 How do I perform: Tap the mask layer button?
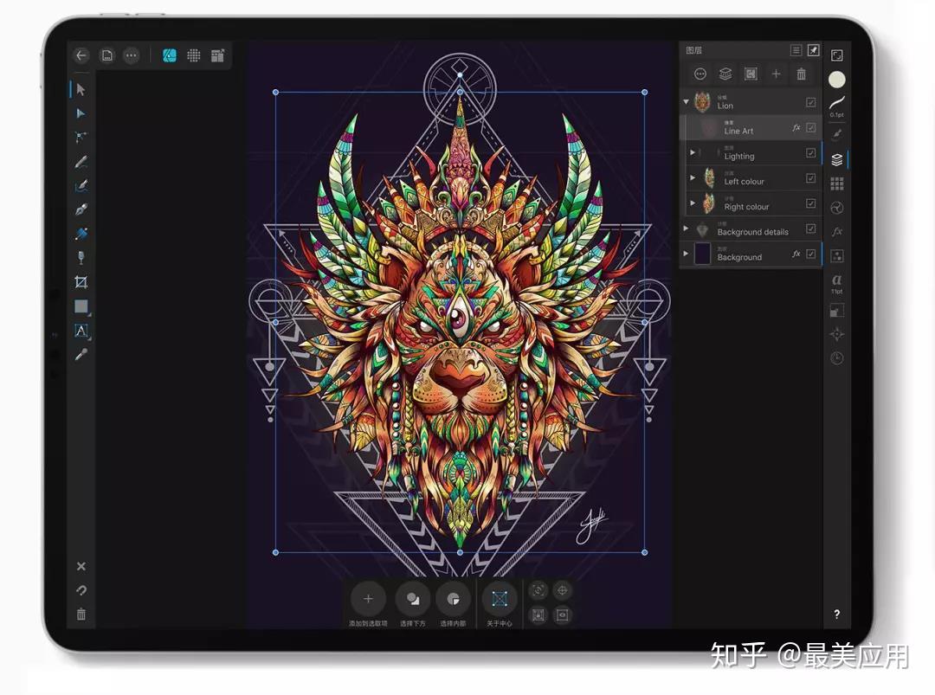[751, 74]
